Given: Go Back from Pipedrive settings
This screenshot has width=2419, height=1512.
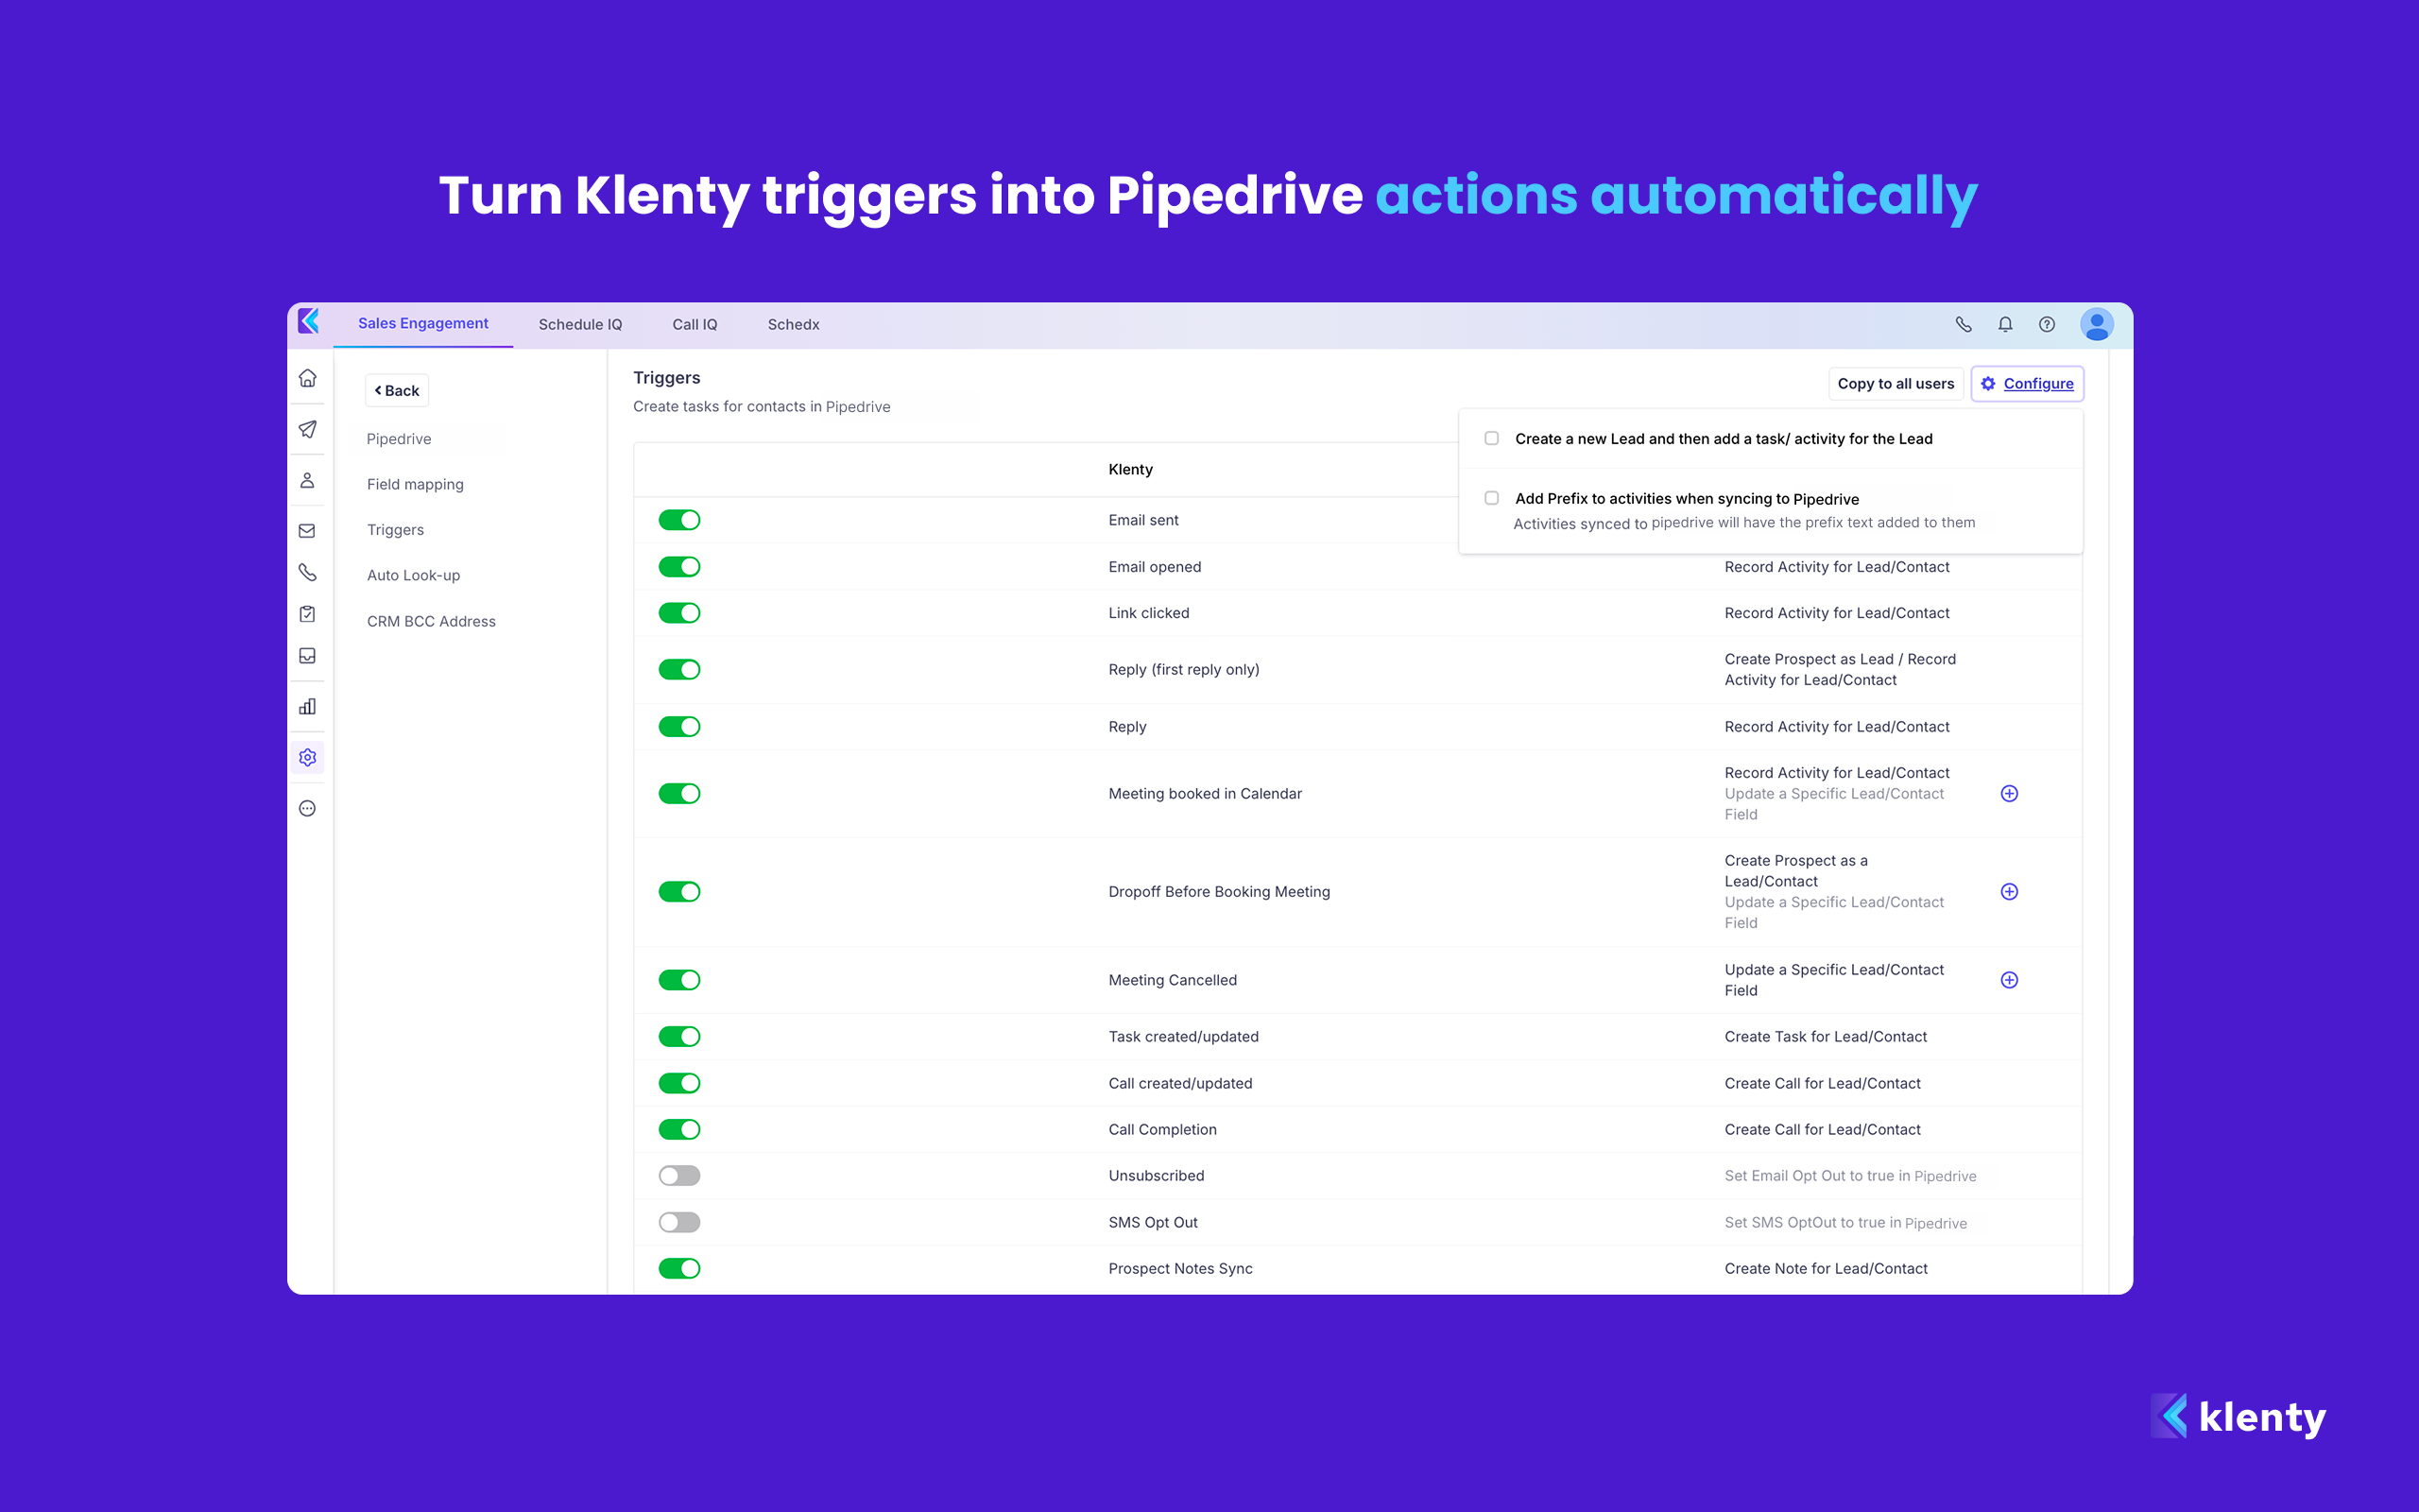Looking at the screenshot, I should (x=397, y=391).
